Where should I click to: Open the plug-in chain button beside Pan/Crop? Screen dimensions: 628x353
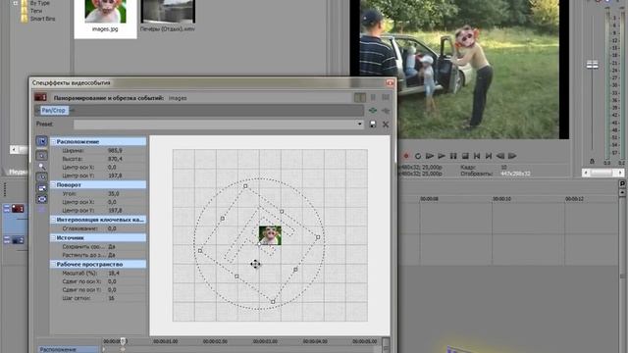point(373,111)
